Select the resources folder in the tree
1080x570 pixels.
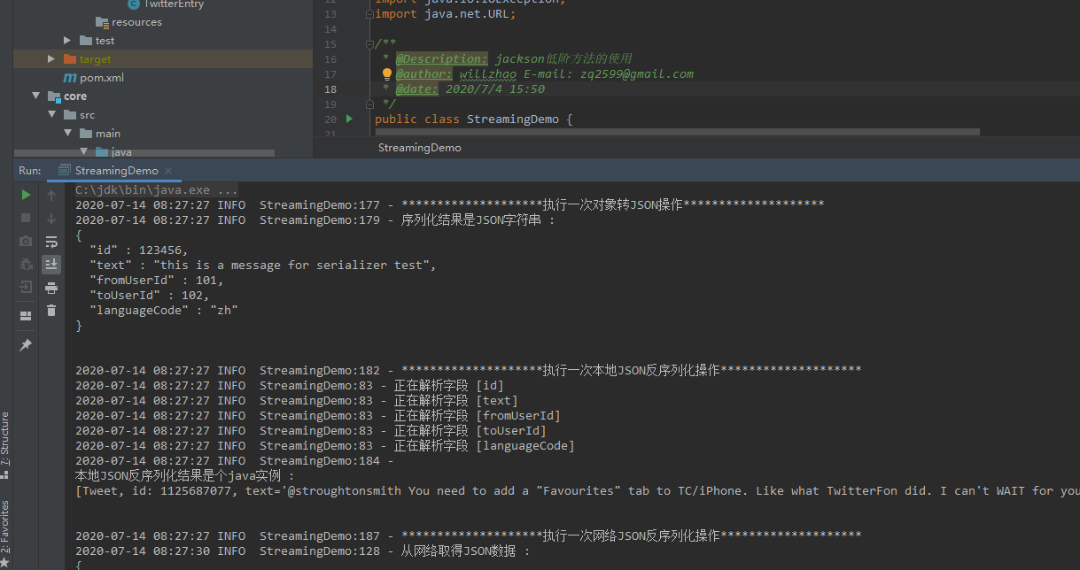pyautogui.click(x=136, y=22)
